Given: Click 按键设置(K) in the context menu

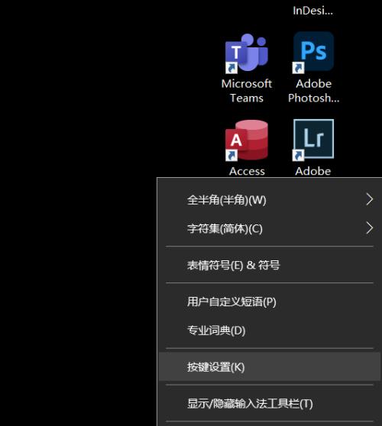Looking at the screenshot, I should (x=270, y=366).
